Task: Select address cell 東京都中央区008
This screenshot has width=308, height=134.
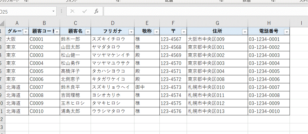Action: (x=217, y=79)
